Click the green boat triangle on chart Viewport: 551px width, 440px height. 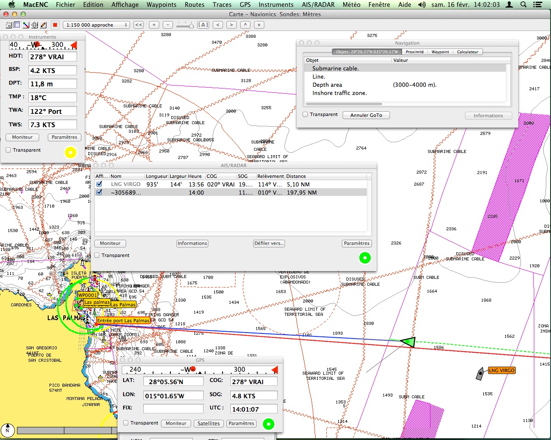(408, 342)
